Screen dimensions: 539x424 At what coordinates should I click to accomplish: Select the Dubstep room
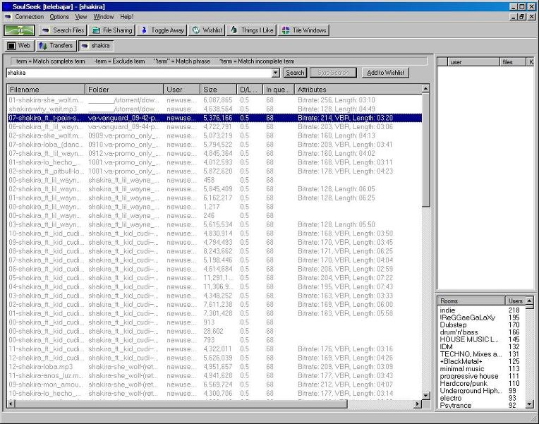pyautogui.click(x=481, y=325)
